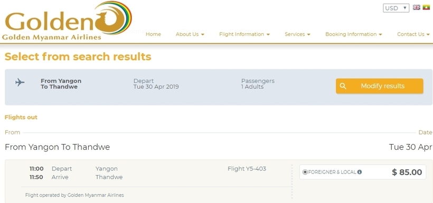This screenshot has width=433, height=203.
Task: Switch language with the UK flag icon
Action: tap(417, 7)
